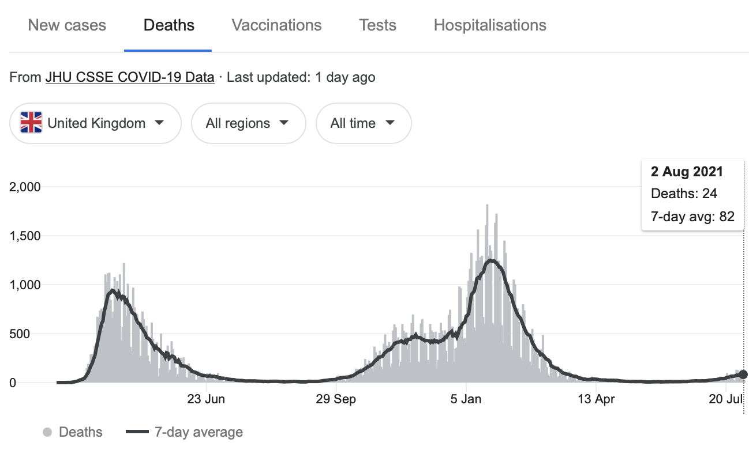The image size is (749, 454).
Task: Switch to the Tests tab
Action: pyautogui.click(x=377, y=25)
